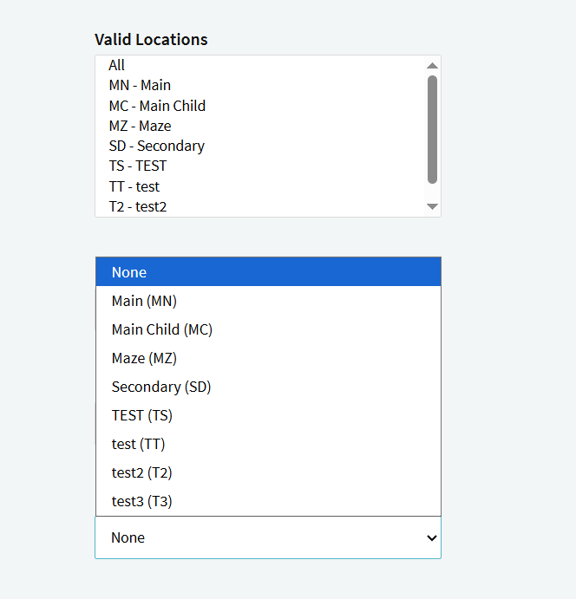Select 'MN - Main' in Valid Locations
The width and height of the screenshot is (576, 599).
coord(140,85)
